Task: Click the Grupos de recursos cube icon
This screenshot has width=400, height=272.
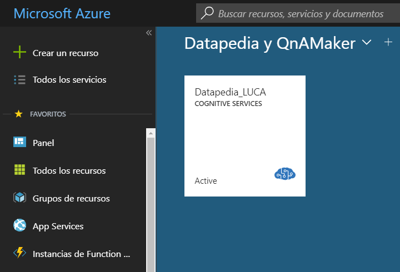Action: click(19, 198)
